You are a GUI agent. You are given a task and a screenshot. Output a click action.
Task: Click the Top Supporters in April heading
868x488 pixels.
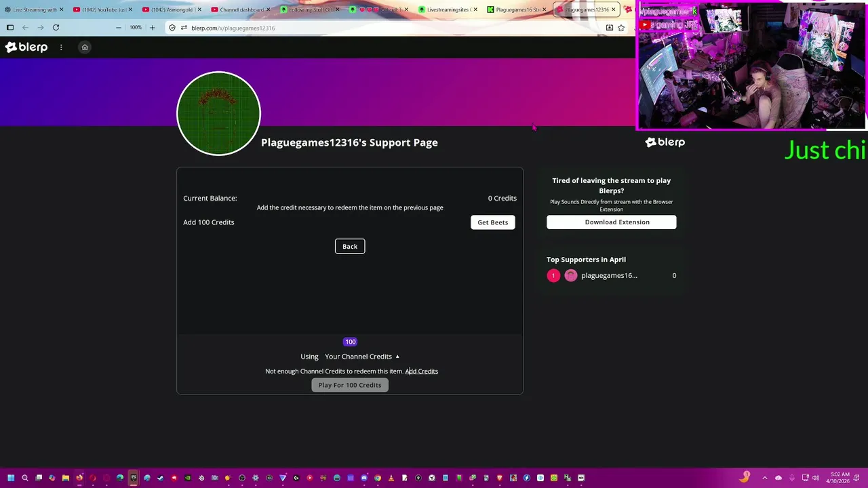[x=586, y=260]
